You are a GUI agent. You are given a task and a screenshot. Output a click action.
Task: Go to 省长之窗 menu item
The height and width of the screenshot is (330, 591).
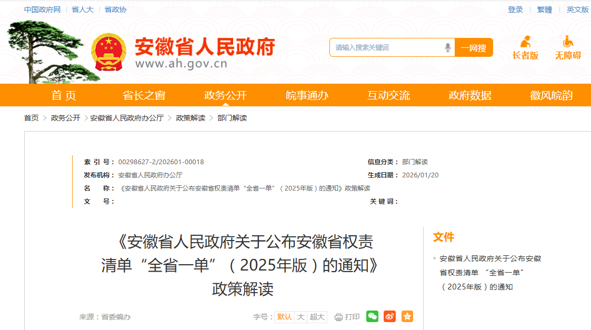144,95
